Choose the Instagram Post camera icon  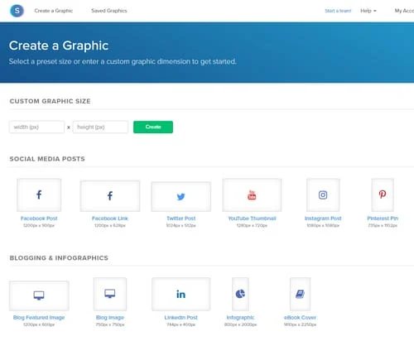(323, 195)
